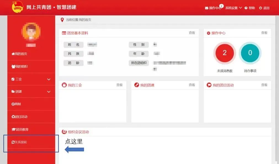This screenshot has width=279, height=164.
Task: Click the location pin icon beside 当前位置
Action: (62, 20)
